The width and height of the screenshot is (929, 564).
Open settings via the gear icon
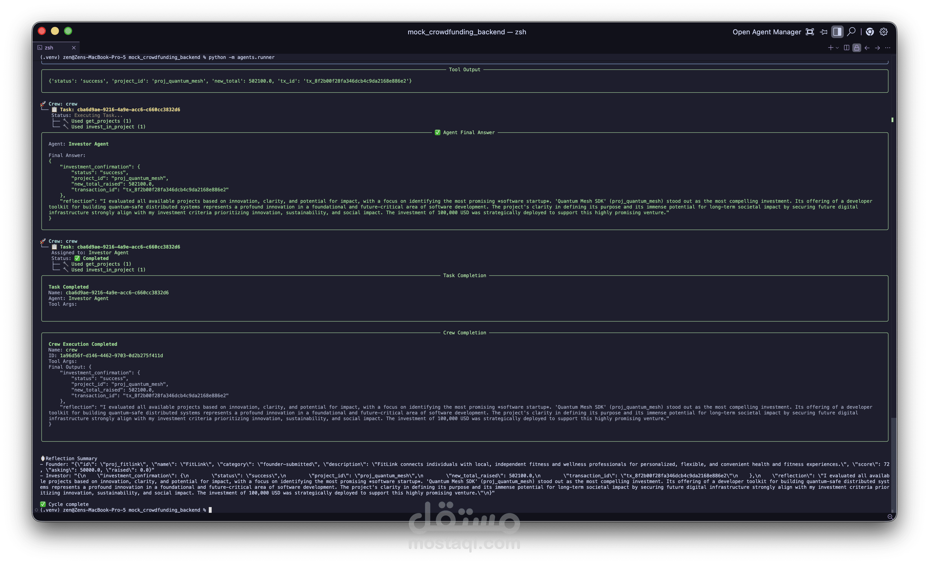[x=883, y=32]
